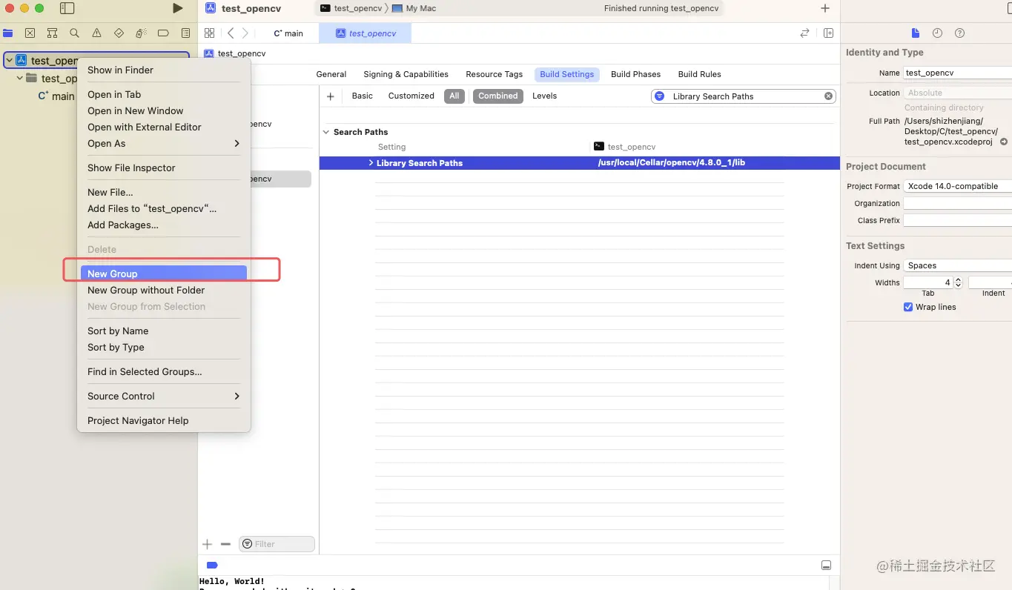
Task: Select the Levels view mode
Action: point(544,96)
